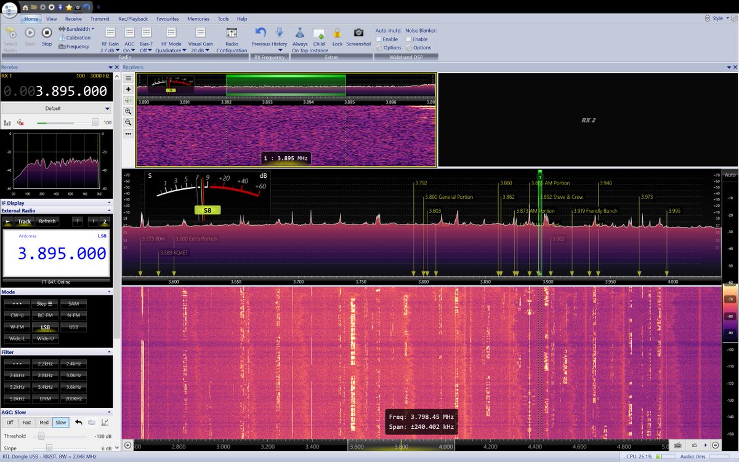
Task: Open Calibration in the Radio group
Action: (x=75, y=38)
